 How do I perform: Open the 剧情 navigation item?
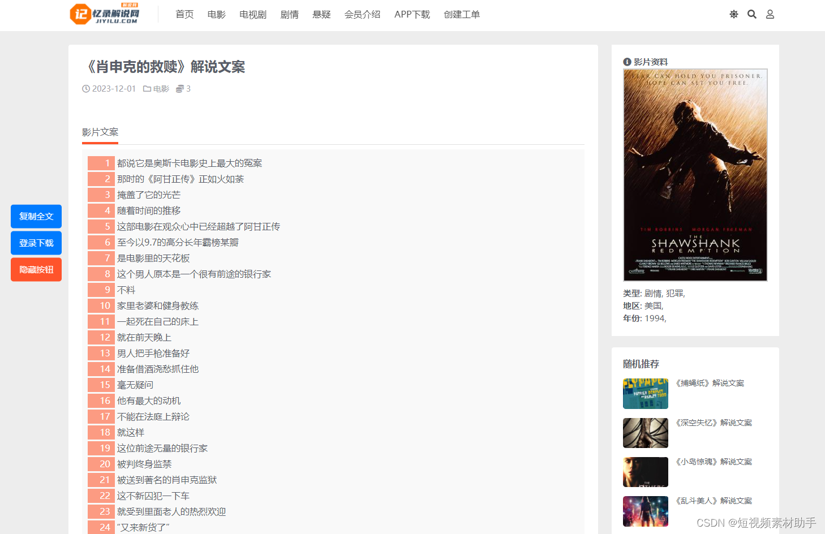(290, 15)
